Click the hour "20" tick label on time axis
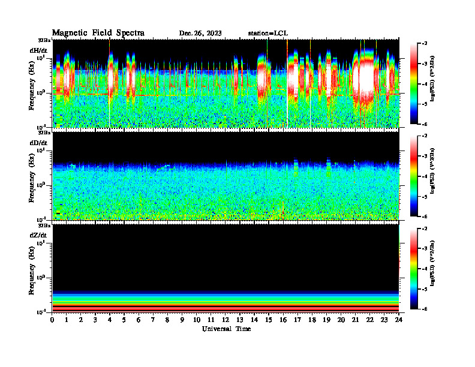The width and height of the screenshot is (475, 367). pos(341,320)
